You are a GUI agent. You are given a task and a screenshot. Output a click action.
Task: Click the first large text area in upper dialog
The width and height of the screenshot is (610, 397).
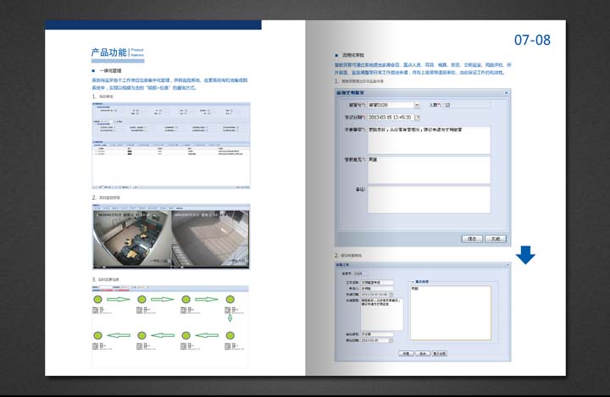pos(429,140)
